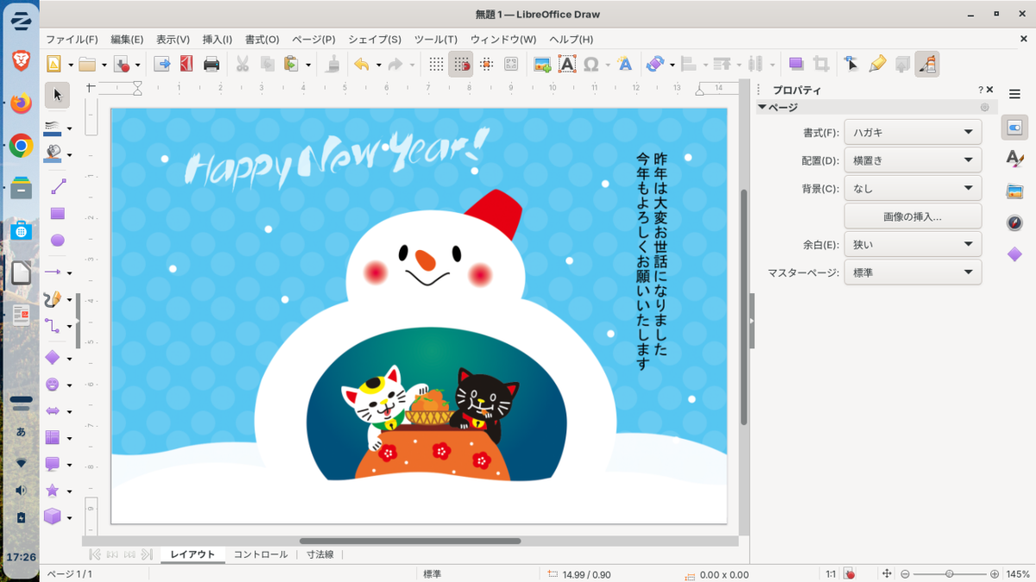
Task: Open the Gallery deck in sidebar
Action: 1014,191
